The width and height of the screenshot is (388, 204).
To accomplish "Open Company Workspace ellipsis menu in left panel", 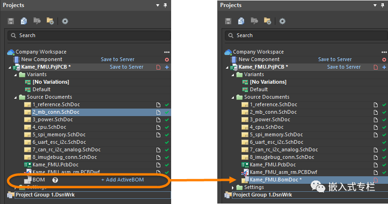I will tap(167, 52).
